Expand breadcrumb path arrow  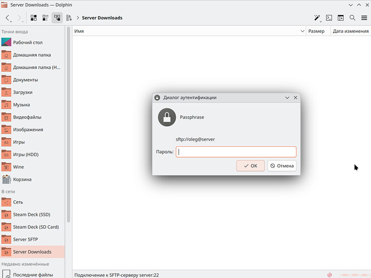(x=78, y=18)
